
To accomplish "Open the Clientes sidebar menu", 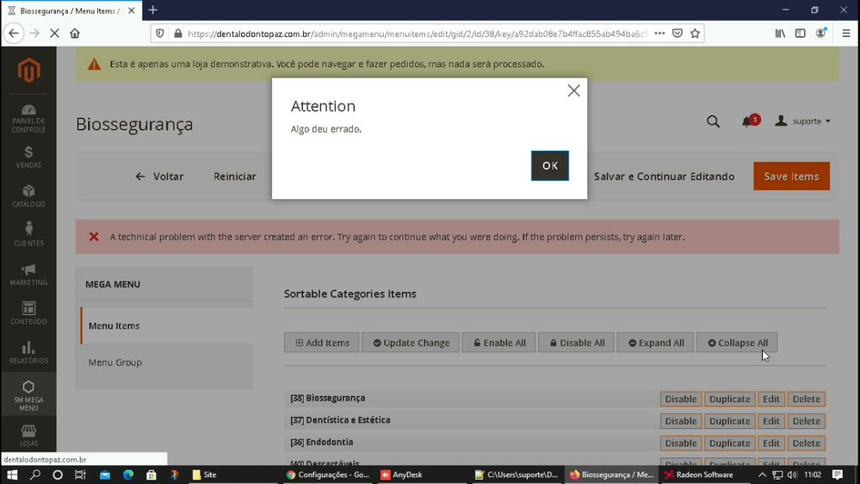I will click(x=28, y=235).
